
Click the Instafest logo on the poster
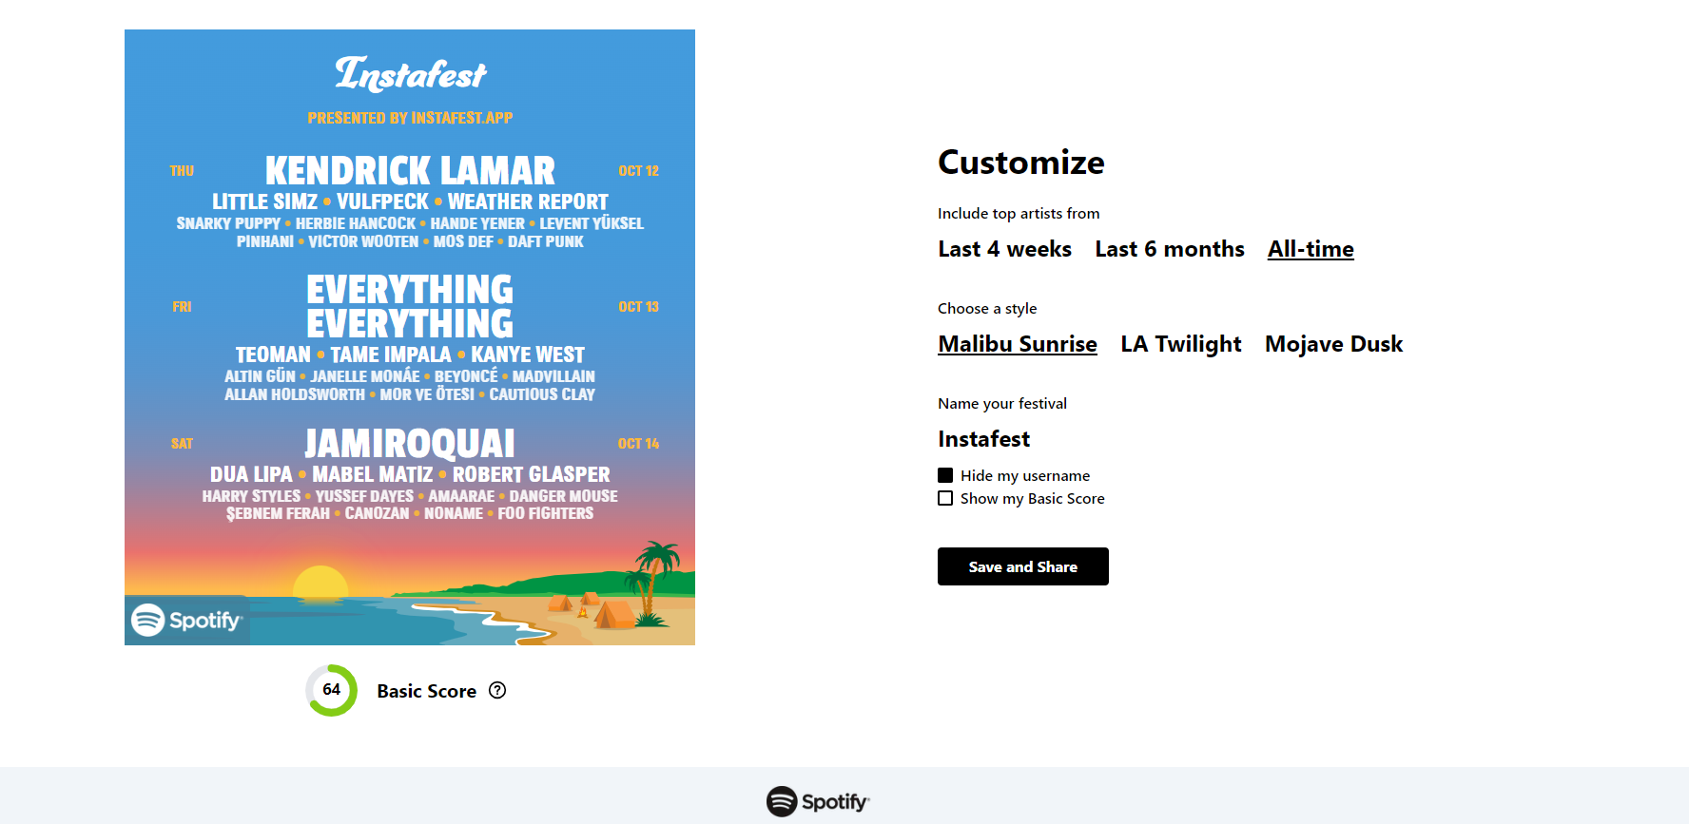click(x=410, y=74)
